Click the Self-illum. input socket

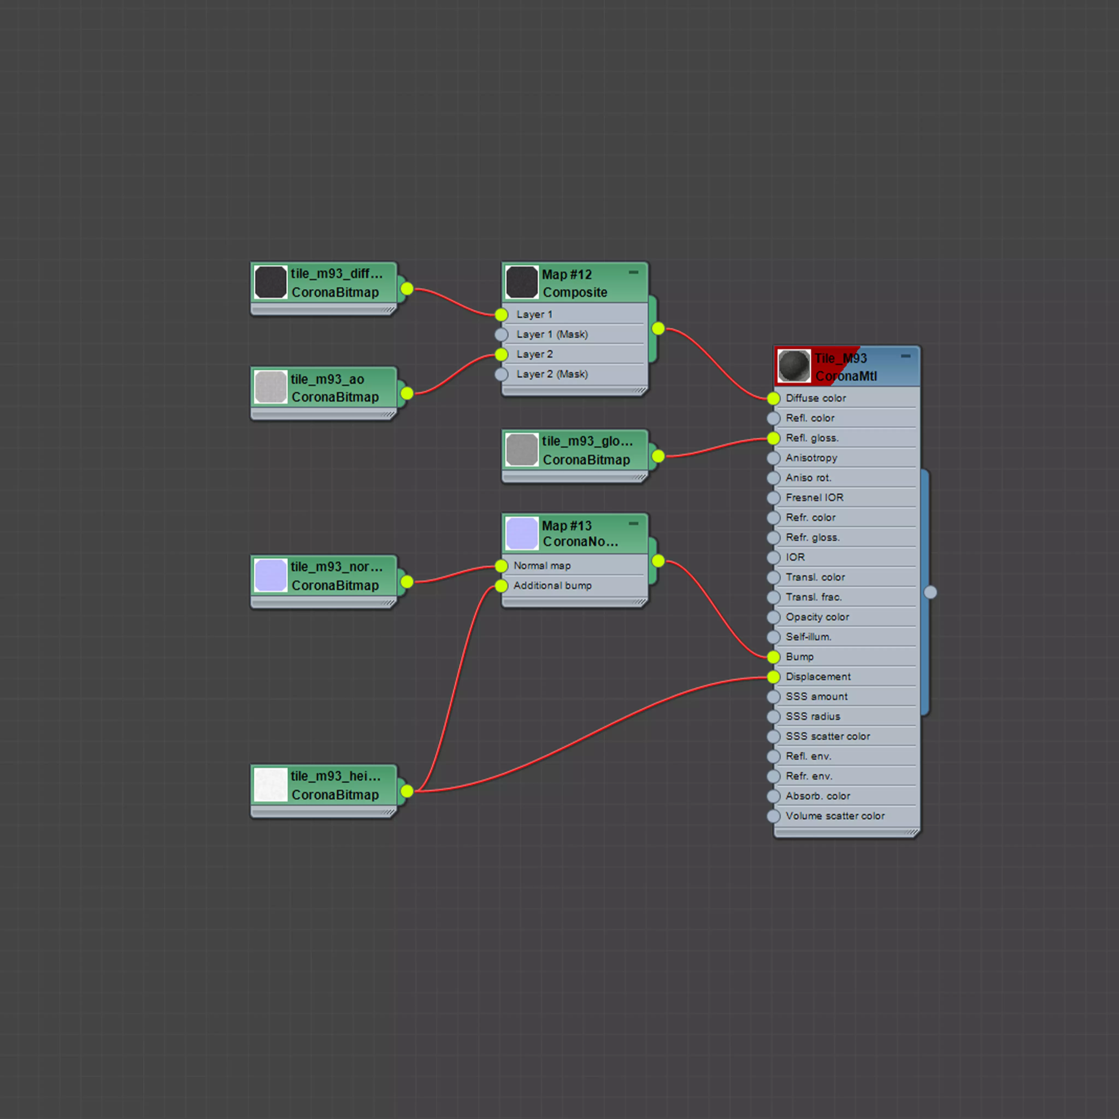pyautogui.click(x=773, y=637)
